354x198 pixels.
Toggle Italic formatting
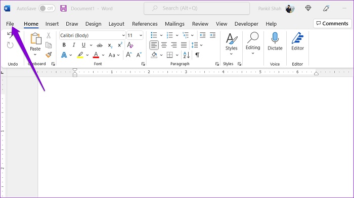point(74,45)
